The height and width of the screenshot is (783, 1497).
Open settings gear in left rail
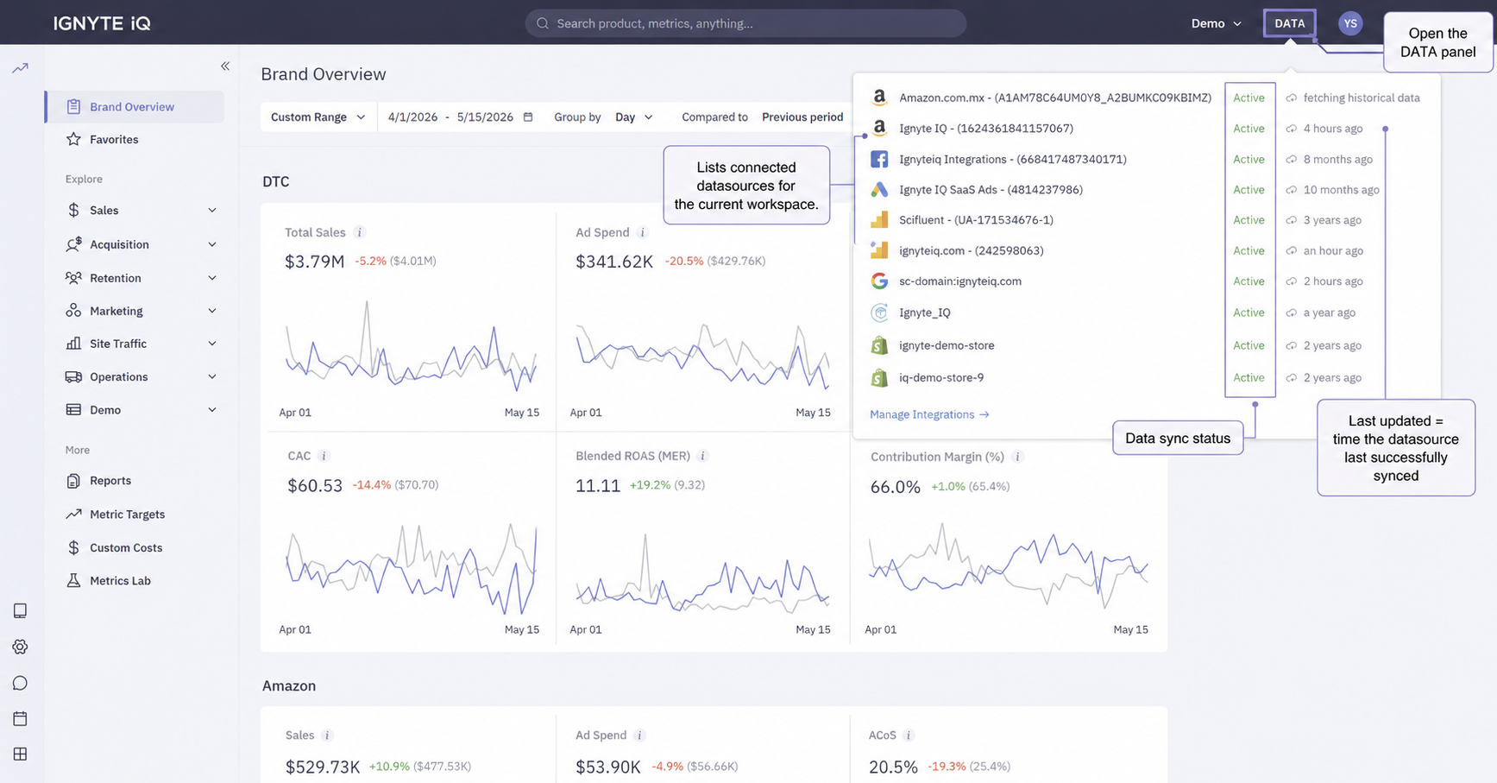[x=20, y=647]
